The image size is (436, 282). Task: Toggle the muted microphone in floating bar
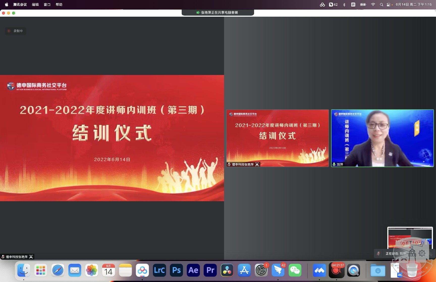(378, 253)
